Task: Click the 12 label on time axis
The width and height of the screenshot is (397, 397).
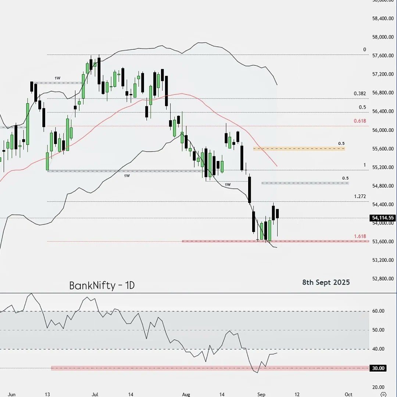Action: pyautogui.click(x=297, y=394)
